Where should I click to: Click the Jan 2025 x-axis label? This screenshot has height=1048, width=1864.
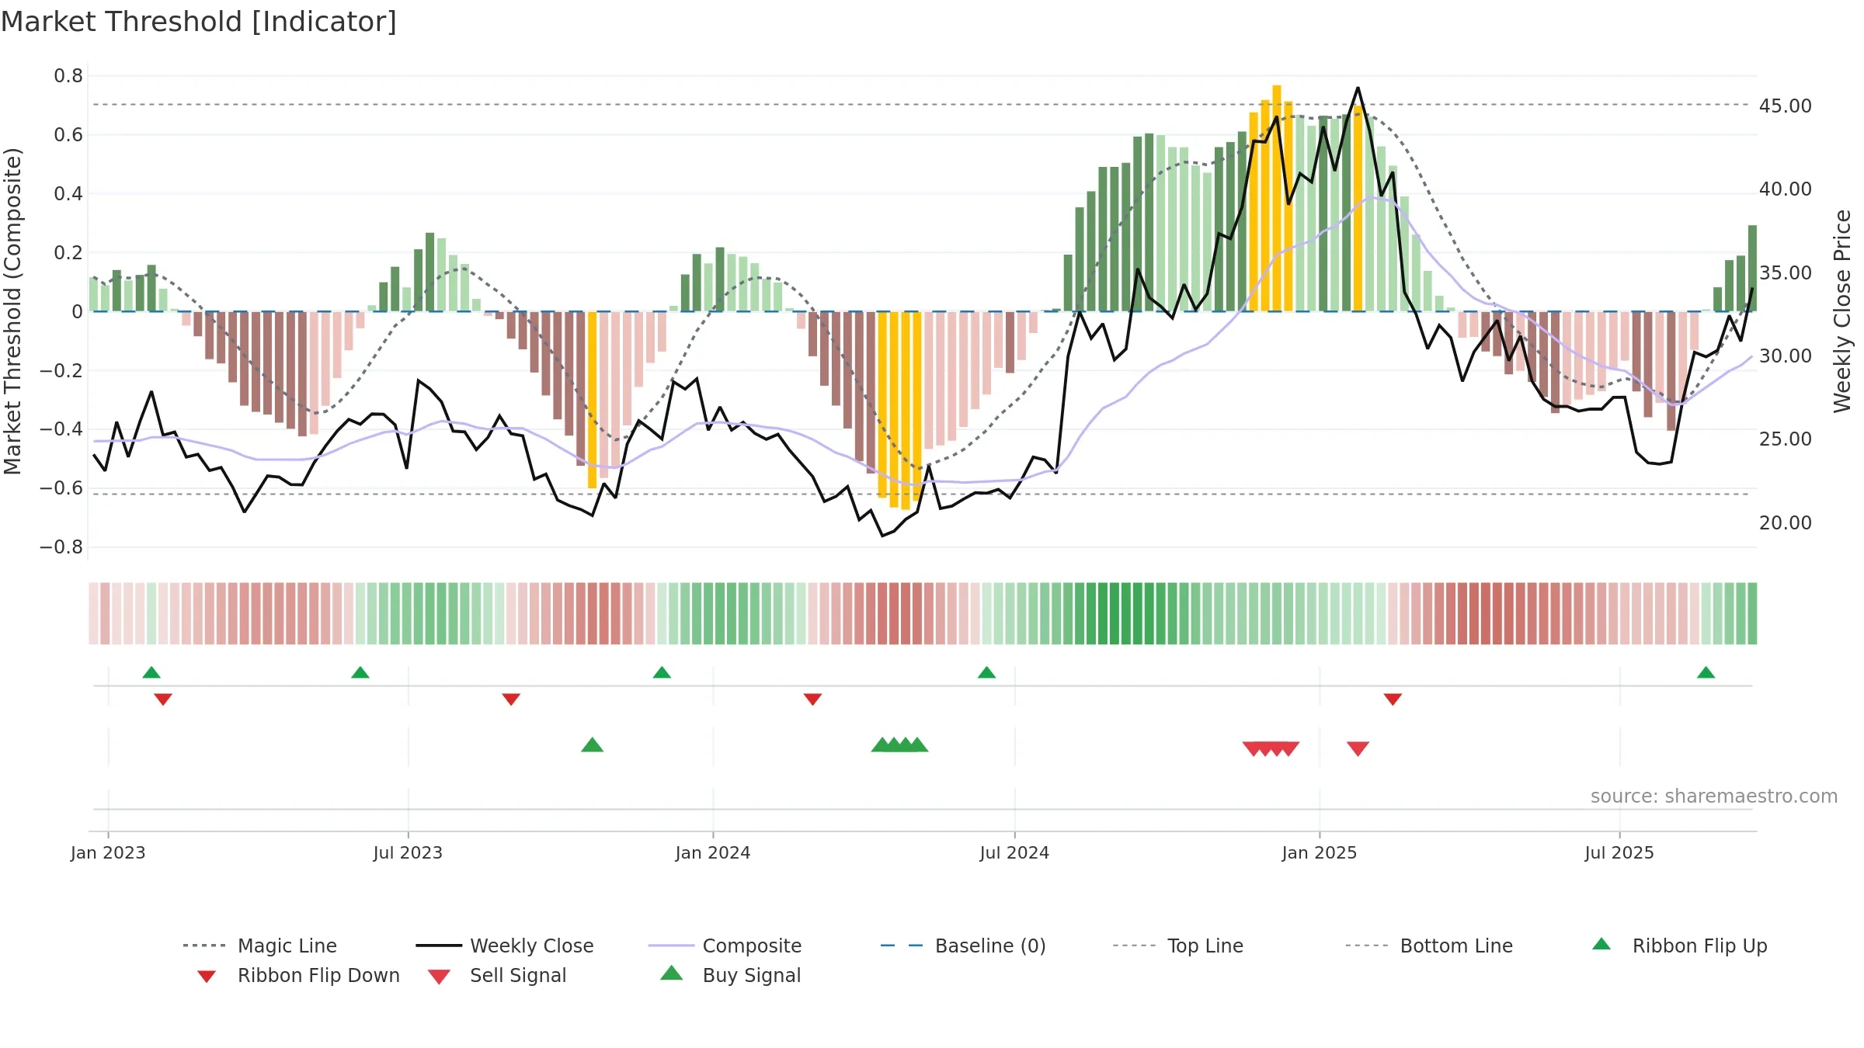[x=1320, y=852]
